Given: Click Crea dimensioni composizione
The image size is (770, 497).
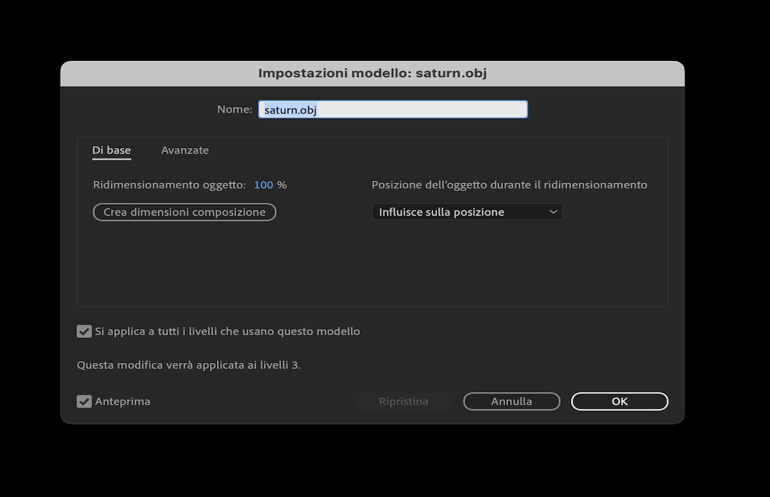Looking at the screenshot, I should click(x=184, y=212).
